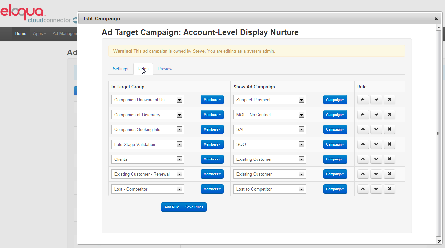Click the Add Rule button
The height and width of the screenshot is (248, 445).
coord(171,207)
